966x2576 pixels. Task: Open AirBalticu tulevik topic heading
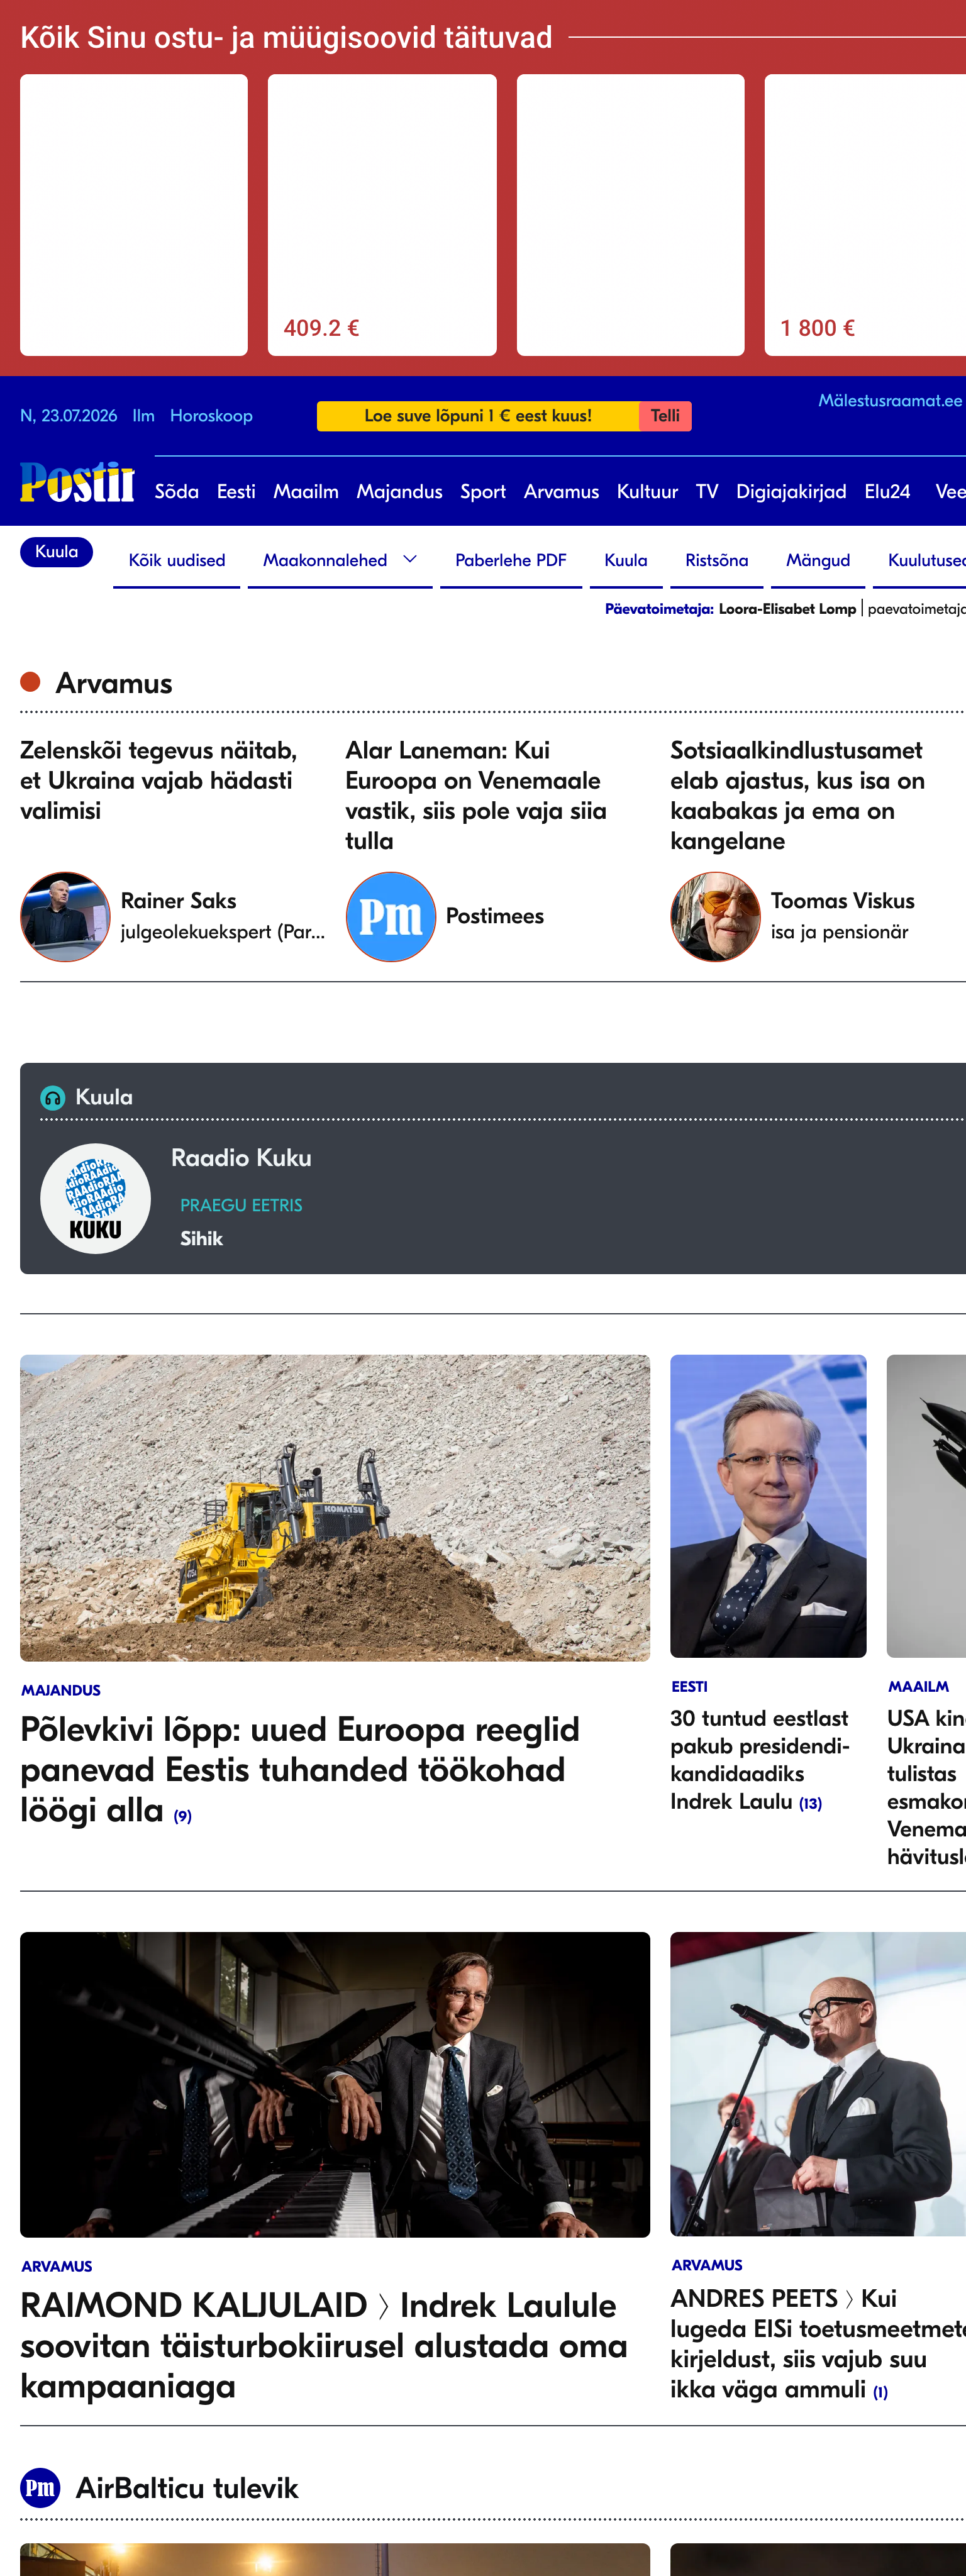click(187, 2487)
